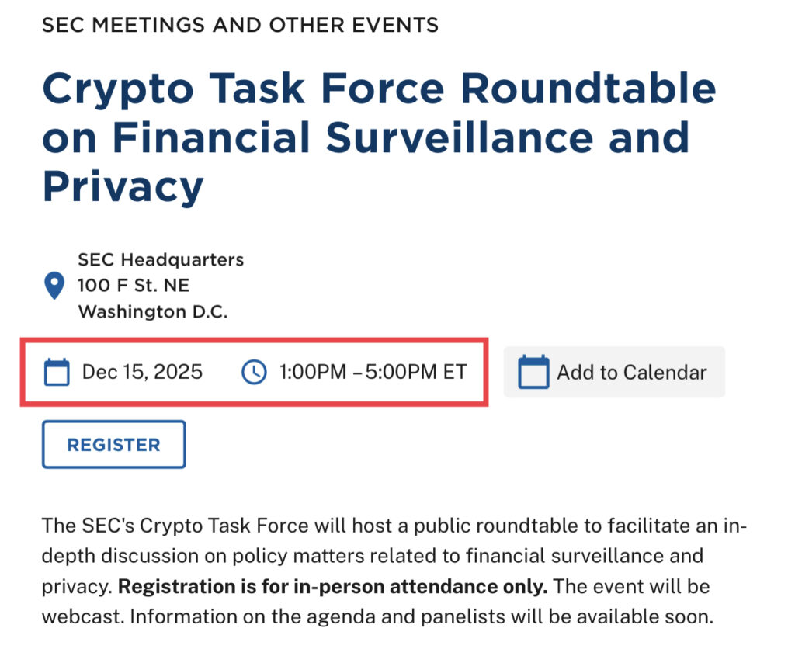795x656 pixels.
Task: Select the Dec 15, 2025 date text
Action: click(142, 372)
